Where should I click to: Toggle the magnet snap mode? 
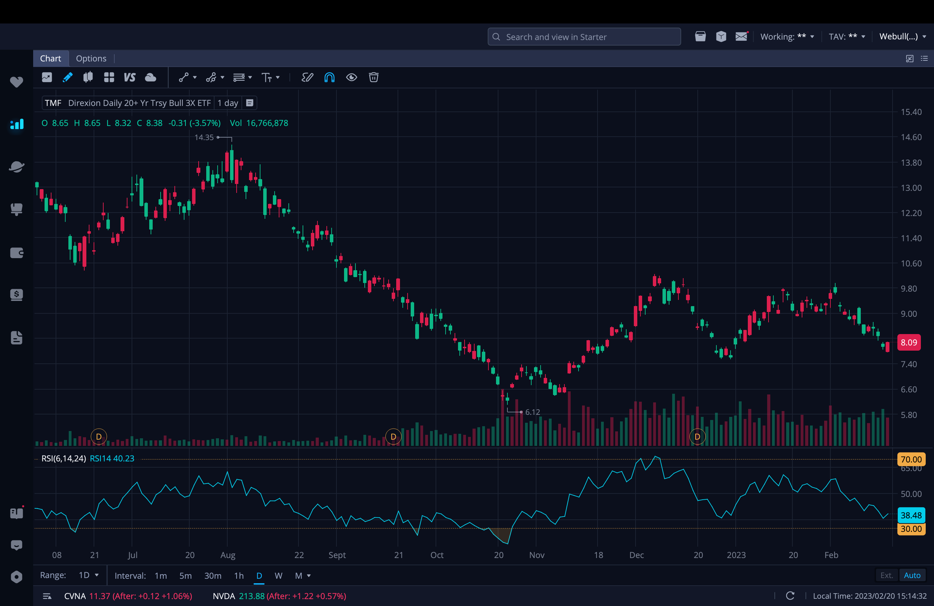(329, 77)
